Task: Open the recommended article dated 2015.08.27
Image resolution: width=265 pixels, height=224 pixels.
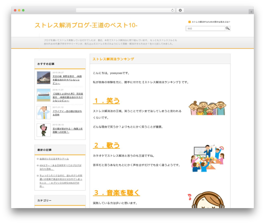Action: pyautogui.click(x=67, y=80)
